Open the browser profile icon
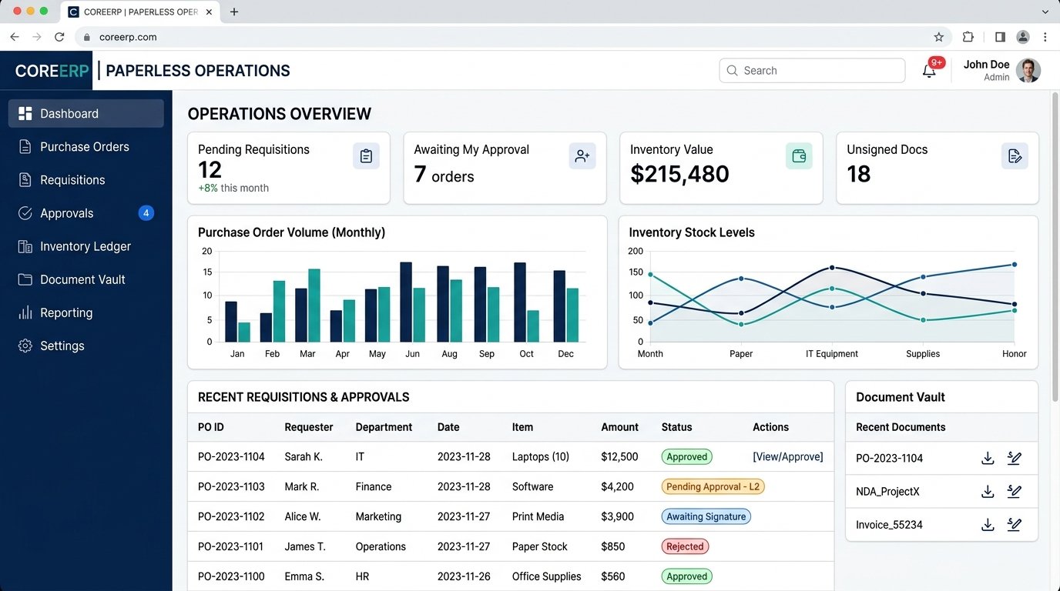Screen dimensions: 1060x591 pos(1023,37)
